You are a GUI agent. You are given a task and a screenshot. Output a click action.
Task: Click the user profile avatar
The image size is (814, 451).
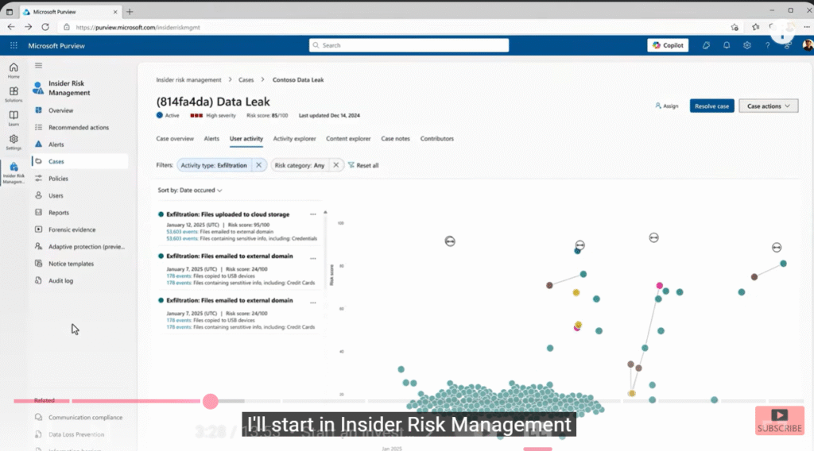808,45
